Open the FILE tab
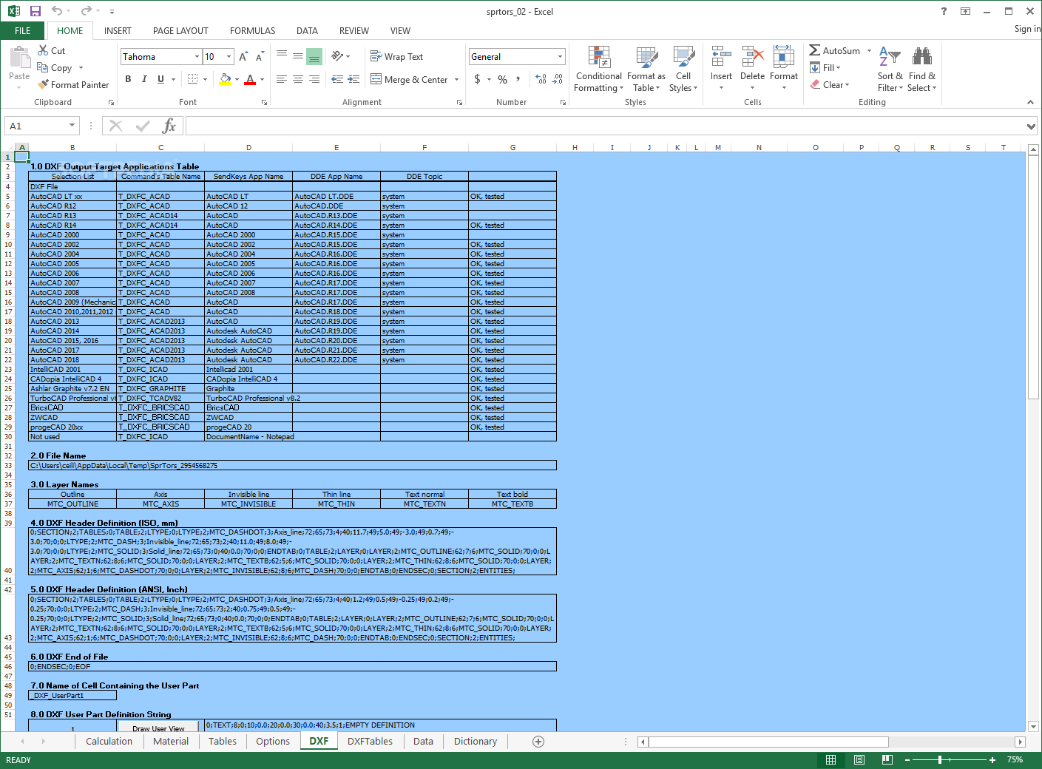The image size is (1042, 769). coord(23,30)
